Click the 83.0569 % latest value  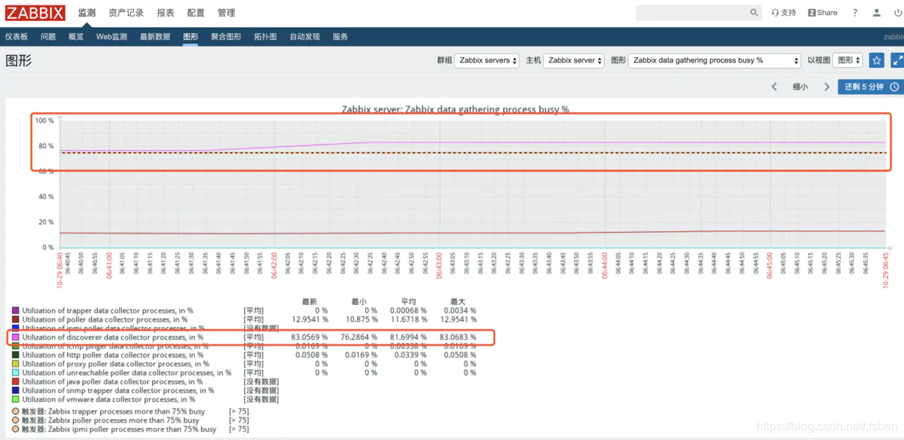[x=310, y=338]
